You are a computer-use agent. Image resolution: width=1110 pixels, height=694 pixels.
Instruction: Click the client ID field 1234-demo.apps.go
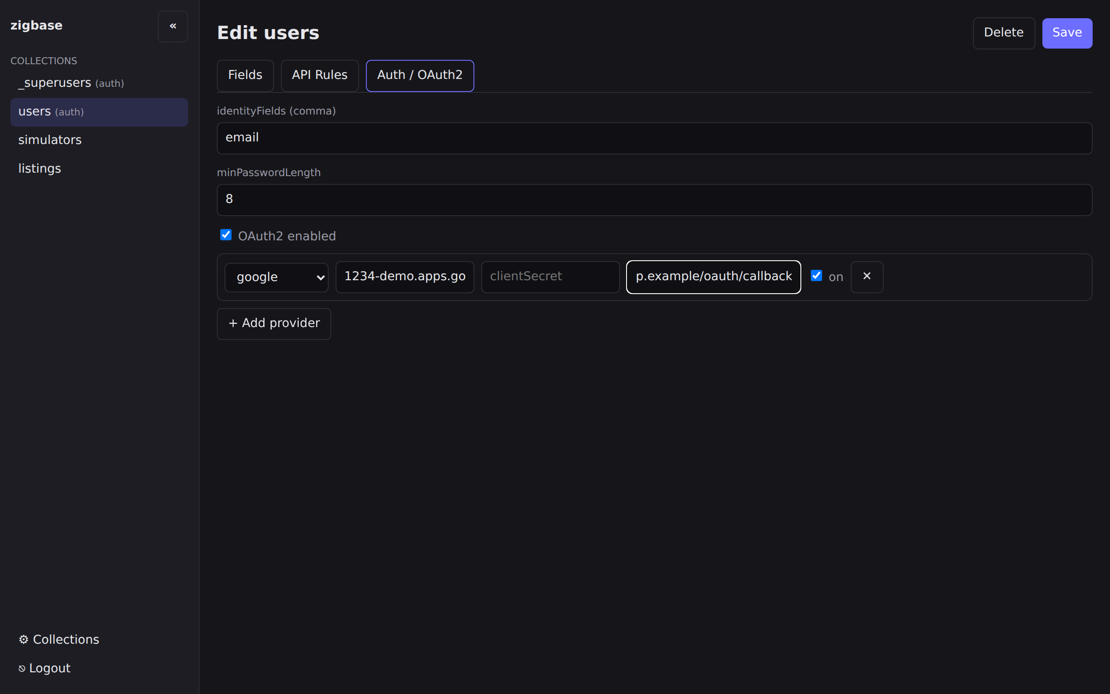pyautogui.click(x=405, y=277)
